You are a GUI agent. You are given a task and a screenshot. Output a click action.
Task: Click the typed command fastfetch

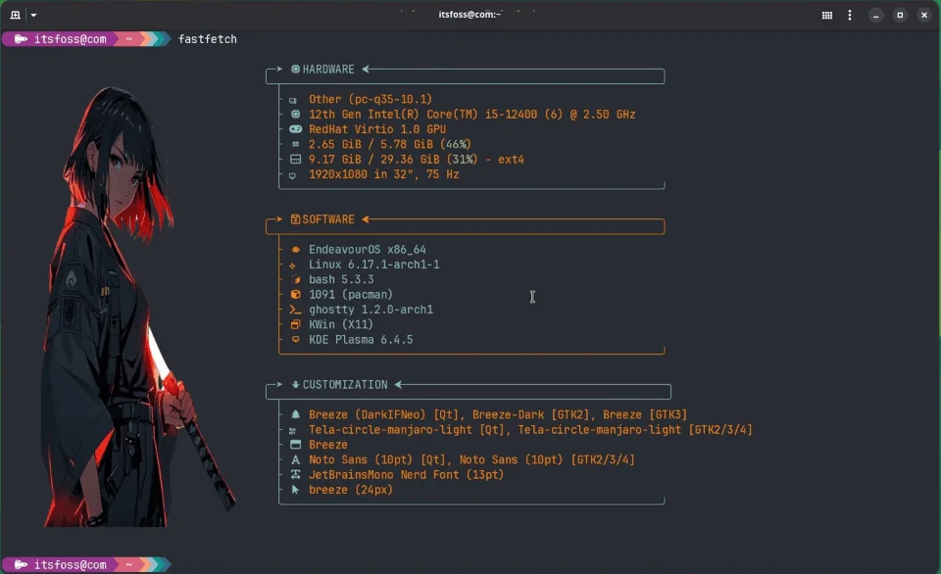208,39
